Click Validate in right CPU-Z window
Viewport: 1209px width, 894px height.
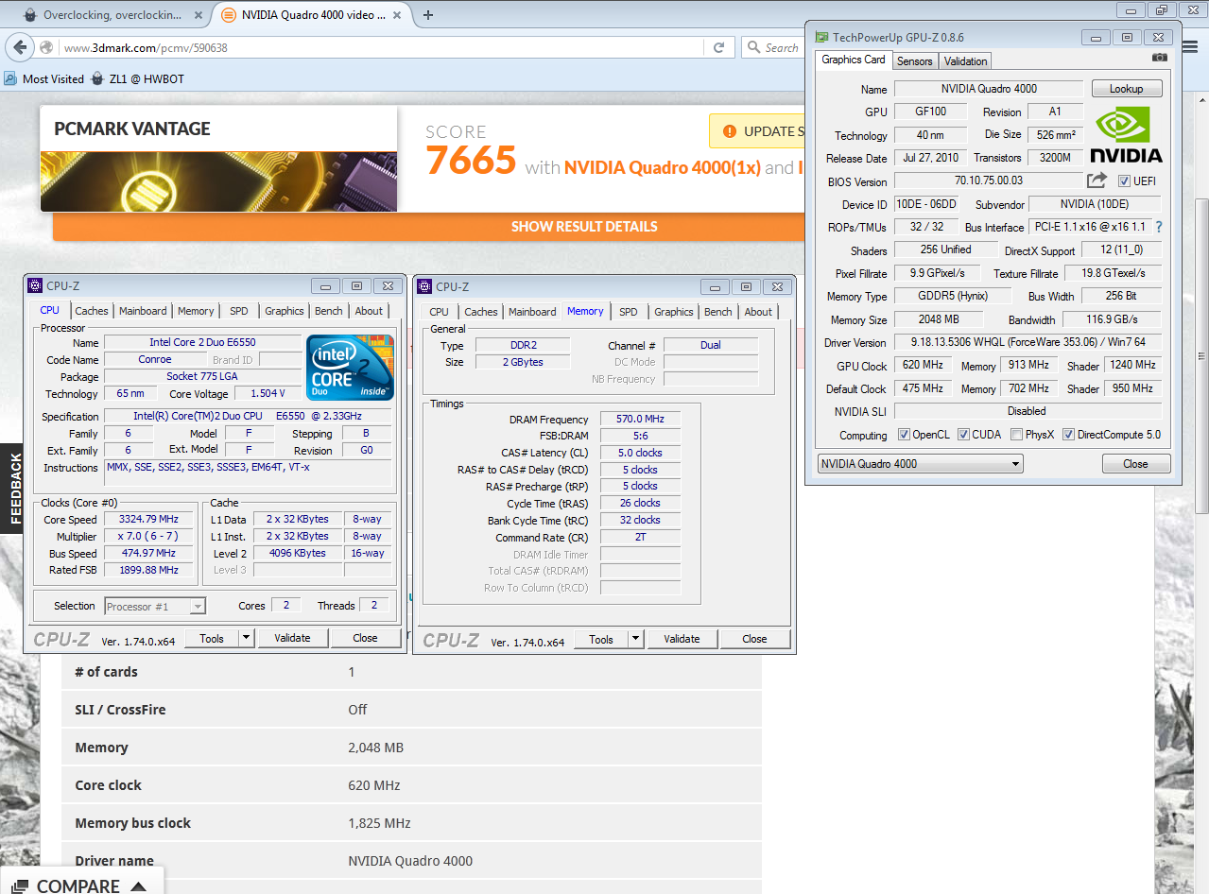pyautogui.click(x=682, y=640)
